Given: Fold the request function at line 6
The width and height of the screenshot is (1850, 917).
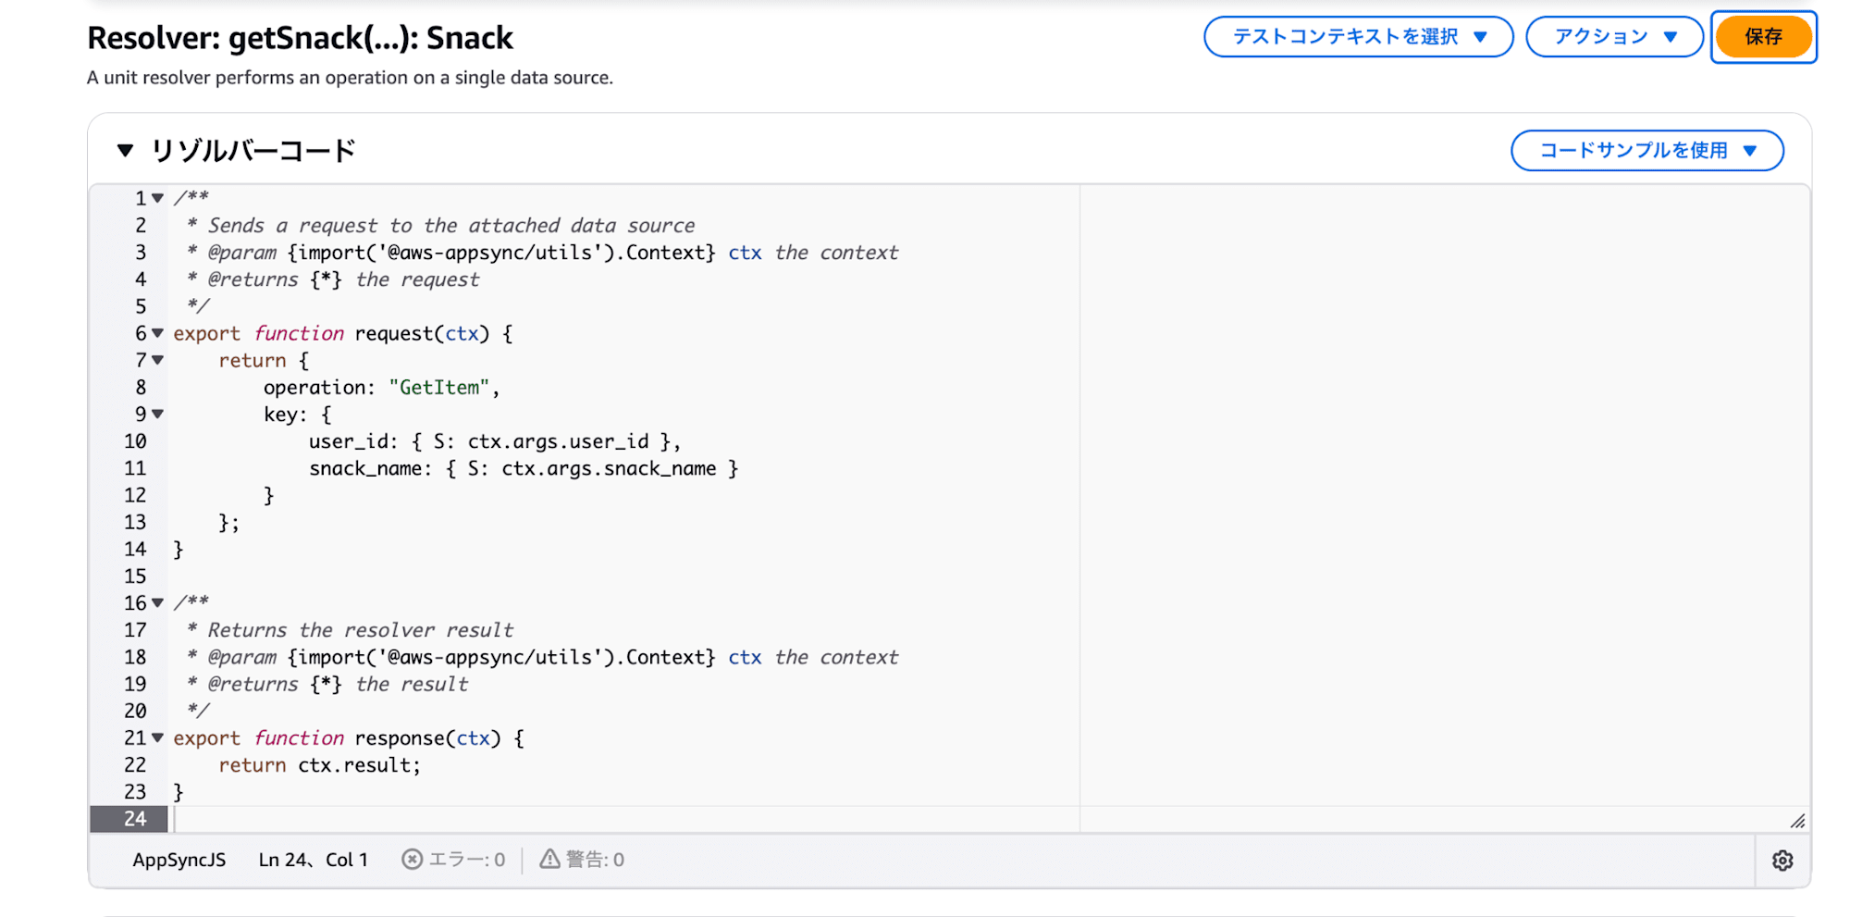Looking at the screenshot, I should 158,333.
